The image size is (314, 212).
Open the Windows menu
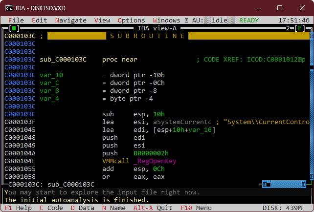[167, 21]
